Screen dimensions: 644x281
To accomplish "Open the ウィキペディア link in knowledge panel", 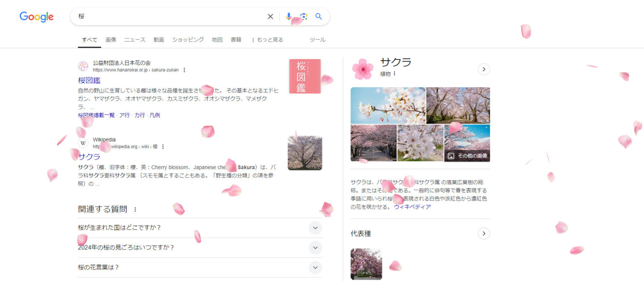I will [x=412, y=207].
